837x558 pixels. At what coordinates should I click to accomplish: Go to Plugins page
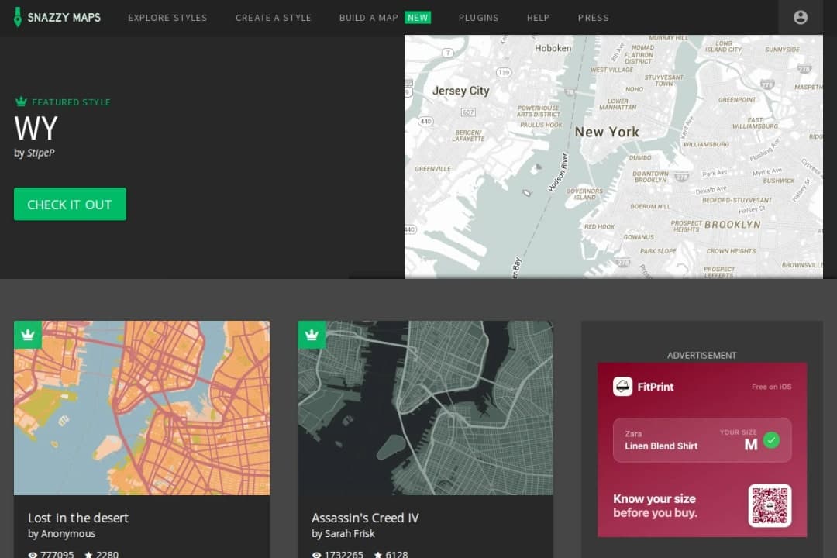pyautogui.click(x=479, y=18)
